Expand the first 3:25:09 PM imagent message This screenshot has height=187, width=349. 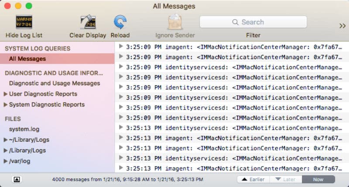coord(121,46)
